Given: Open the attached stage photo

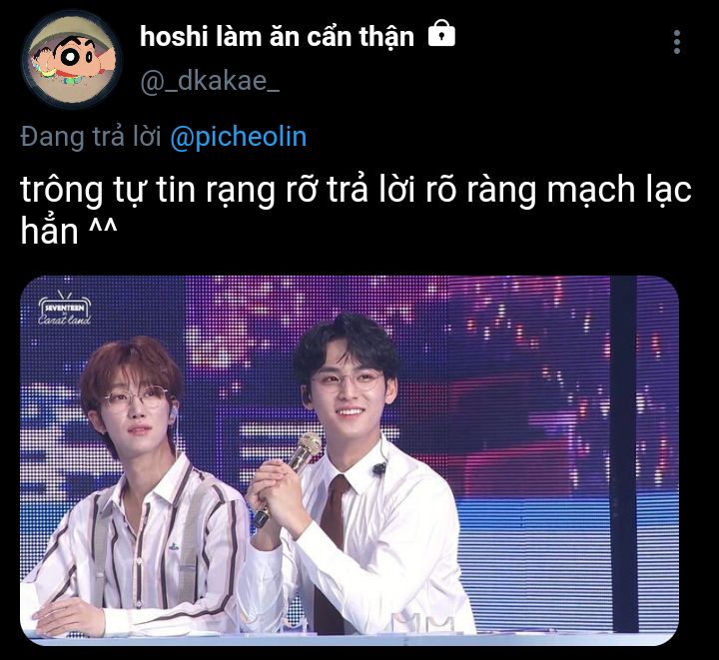Looking at the screenshot, I should pyautogui.click(x=349, y=460).
